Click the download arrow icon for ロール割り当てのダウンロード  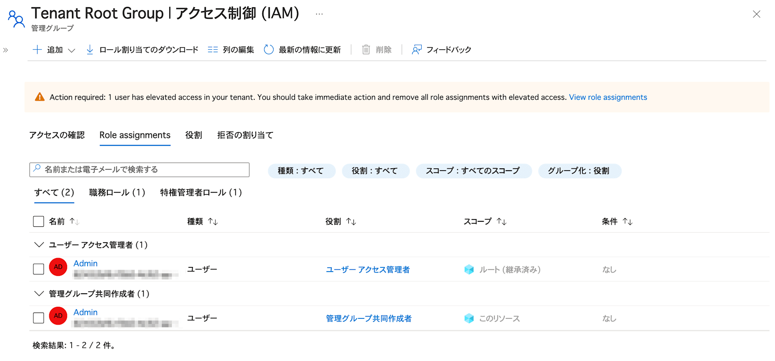click(90, 50)
